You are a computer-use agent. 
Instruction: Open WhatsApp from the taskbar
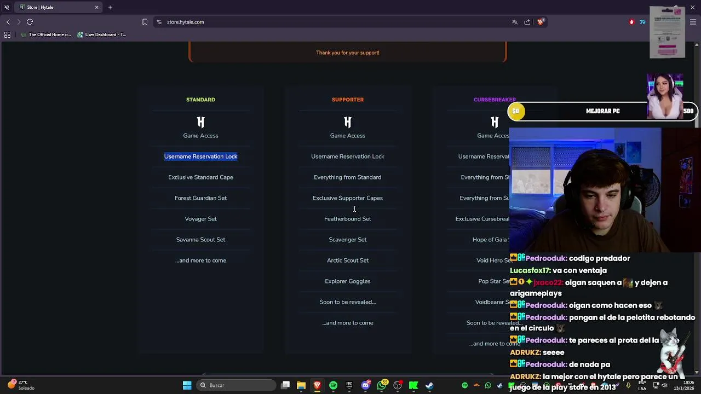coord(382,385)
